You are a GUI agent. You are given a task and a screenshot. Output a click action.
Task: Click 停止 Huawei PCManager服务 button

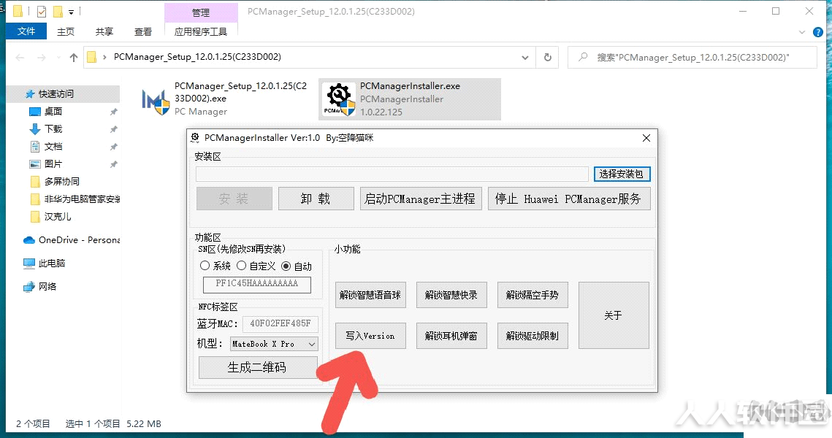(x=569, y=199)
